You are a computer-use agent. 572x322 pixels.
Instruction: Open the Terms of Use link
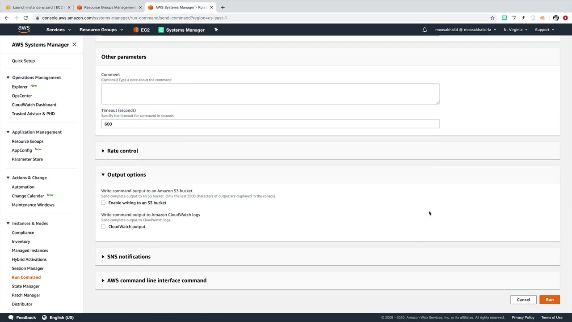pos(552,318)
